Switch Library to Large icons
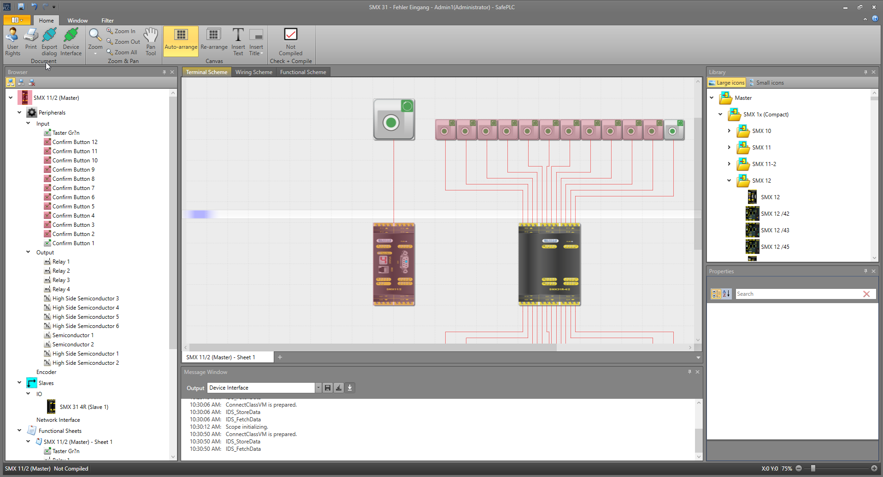This screenshot has height=477, width=883. 727,82
